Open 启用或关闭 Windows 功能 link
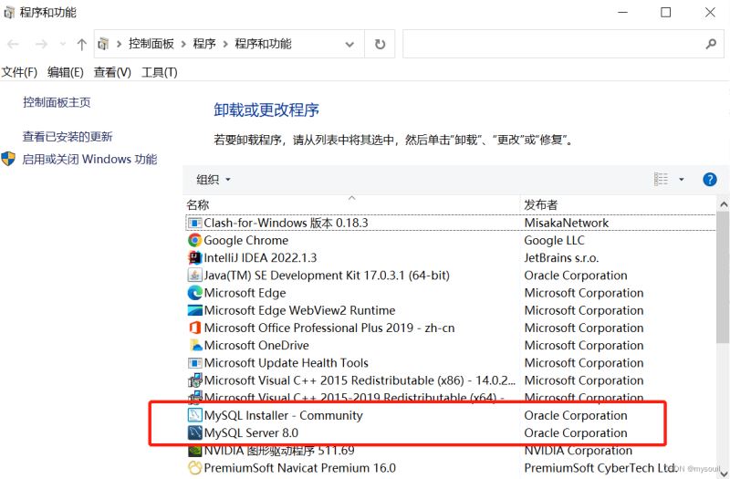This screenshot has height=479, width=730. point(89,159)
